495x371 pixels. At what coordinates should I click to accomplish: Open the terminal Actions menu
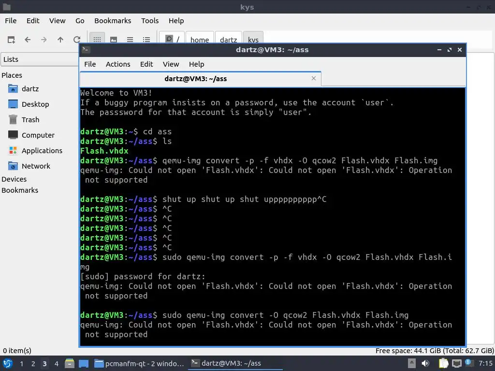(x=118, y=64)
